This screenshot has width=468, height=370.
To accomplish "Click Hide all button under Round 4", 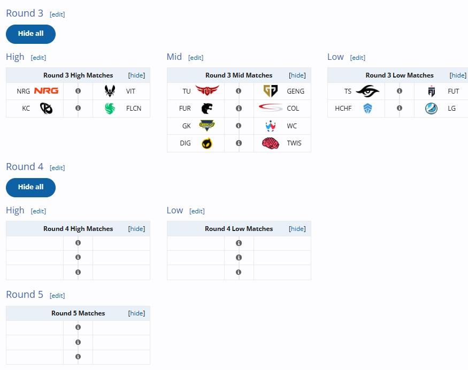I will click(30, 187).
